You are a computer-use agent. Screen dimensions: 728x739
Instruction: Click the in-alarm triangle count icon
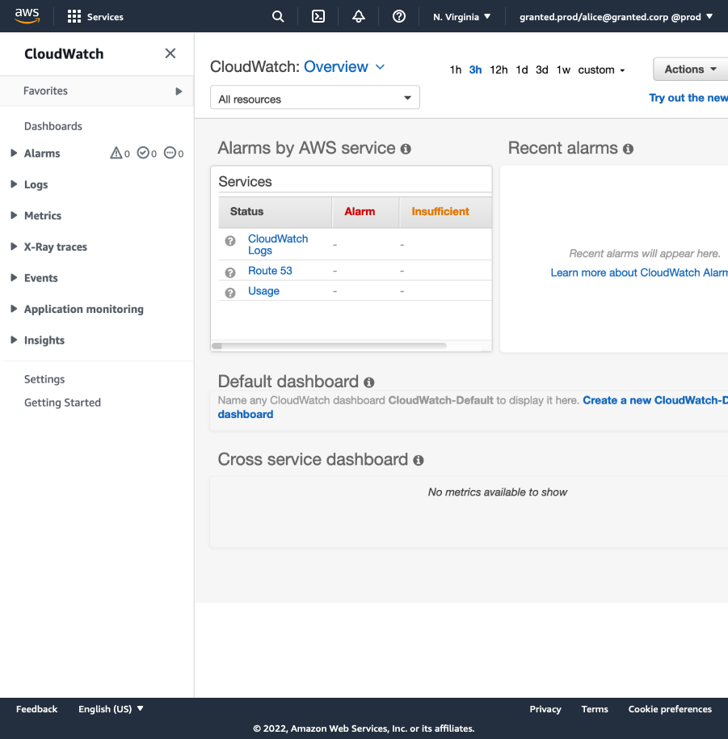click(116, 153)
